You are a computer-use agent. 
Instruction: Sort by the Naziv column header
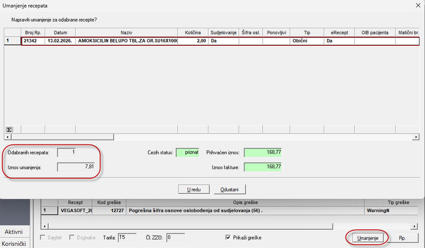coord(126,32)
